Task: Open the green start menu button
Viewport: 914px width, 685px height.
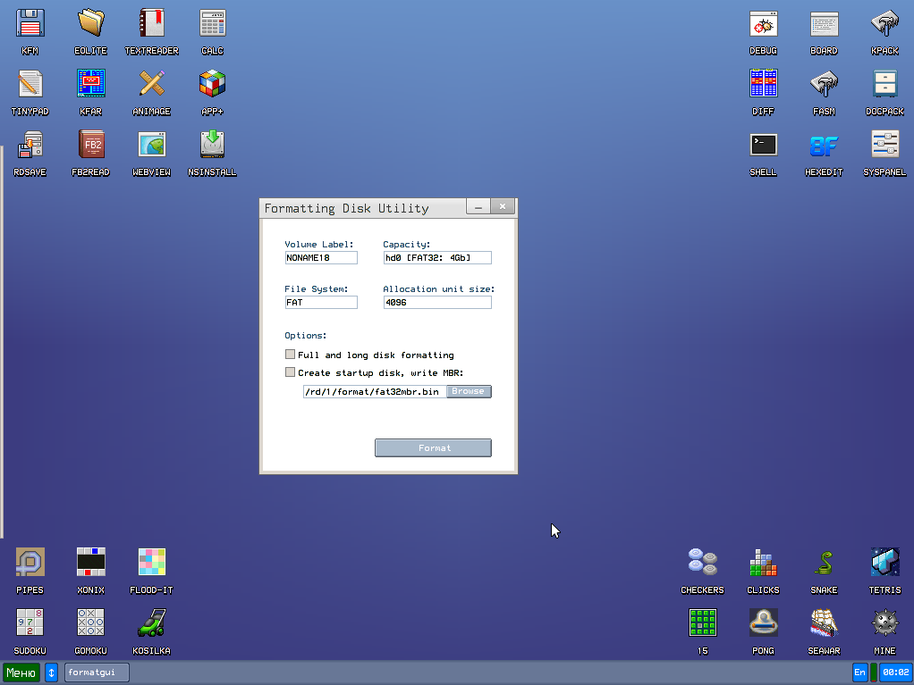Action: pos(21,672)
